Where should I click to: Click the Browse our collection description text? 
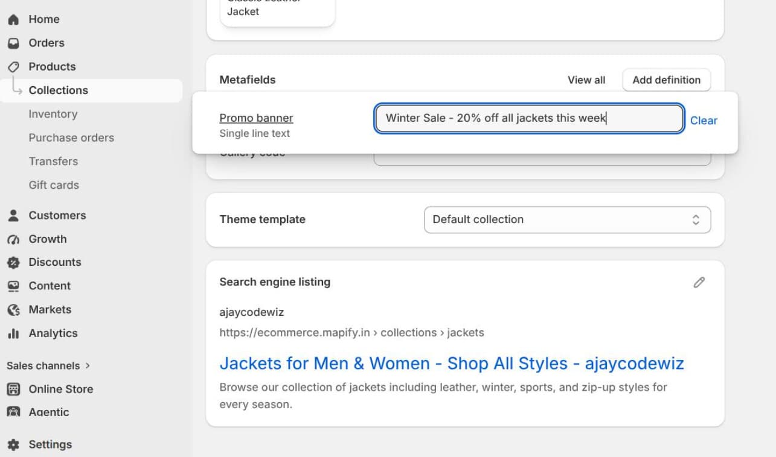(x=443, y=396)
